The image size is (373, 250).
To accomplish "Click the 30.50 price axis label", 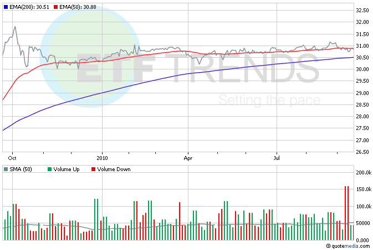I will [x=362, y=57].
